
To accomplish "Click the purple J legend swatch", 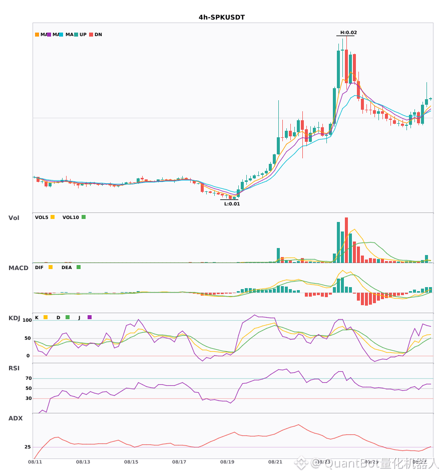I will click(x=90, y=317).
